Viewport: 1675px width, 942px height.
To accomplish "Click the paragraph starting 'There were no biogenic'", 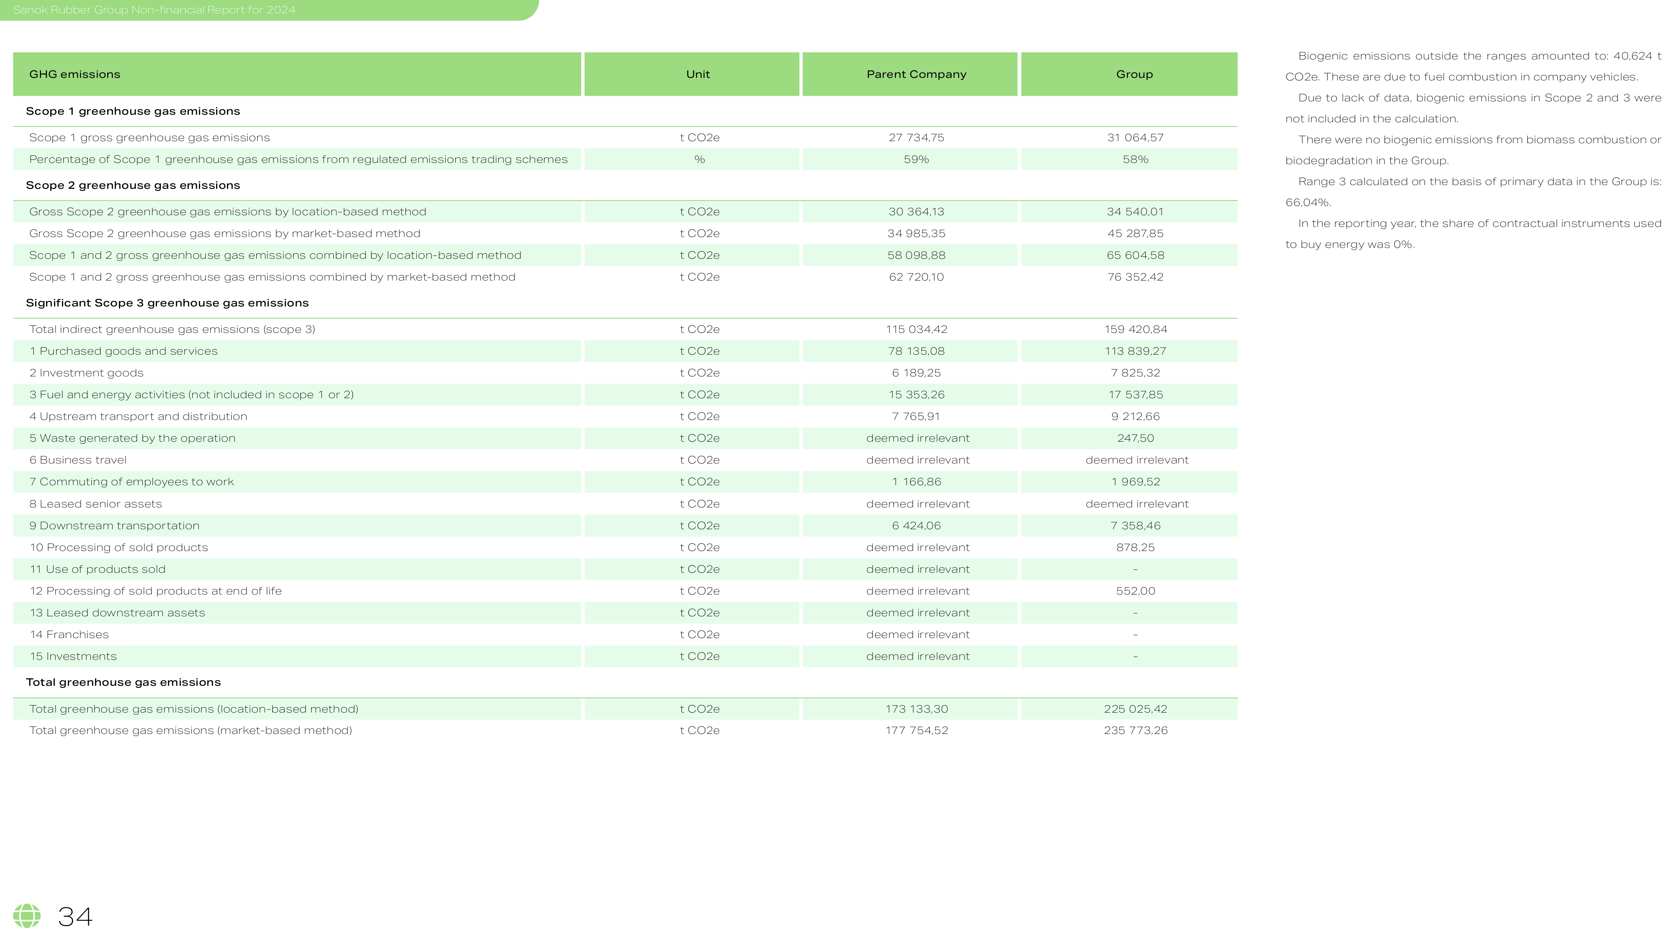I will [x=1474, y=150].
